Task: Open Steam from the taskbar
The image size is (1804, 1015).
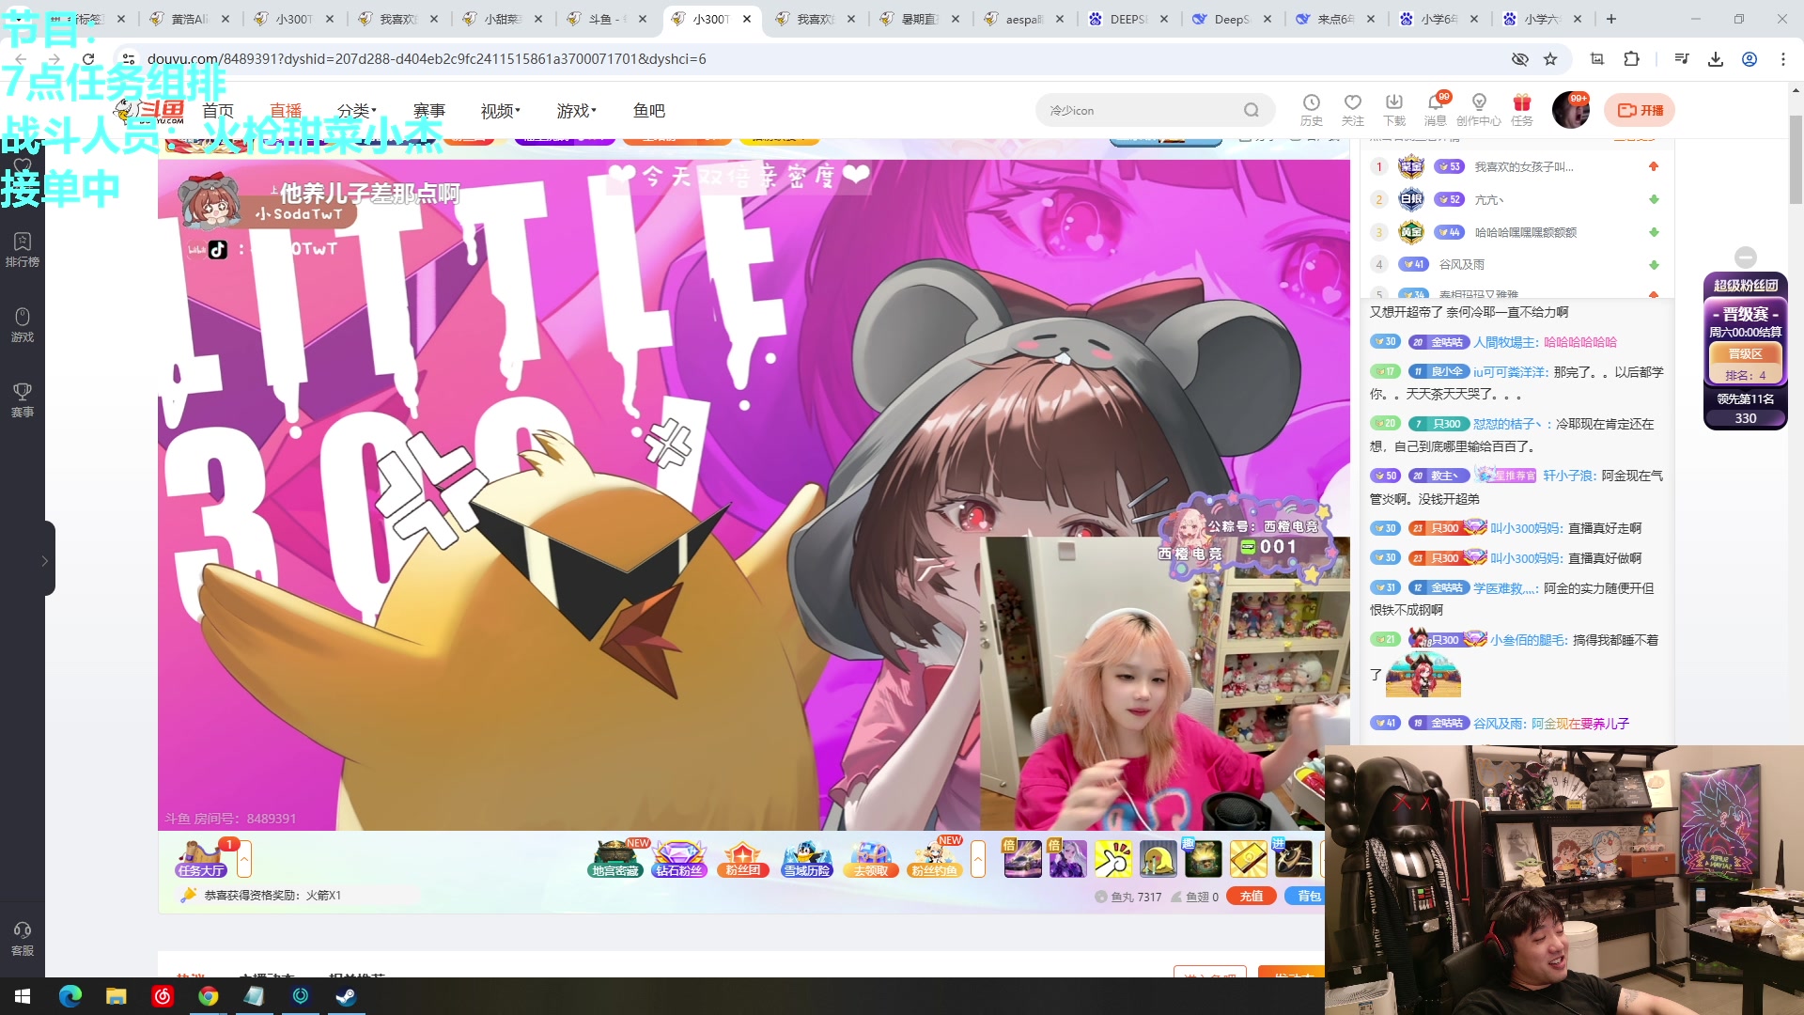Action: (x=346, y=996)
